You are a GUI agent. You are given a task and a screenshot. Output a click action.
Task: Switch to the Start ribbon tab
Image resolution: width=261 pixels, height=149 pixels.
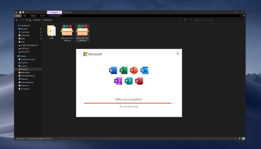pos(25,16)
